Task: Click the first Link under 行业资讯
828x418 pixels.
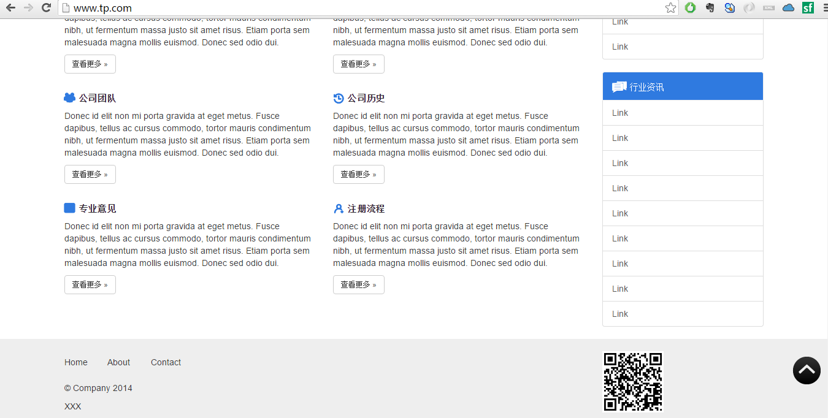Action: (619, 113)
